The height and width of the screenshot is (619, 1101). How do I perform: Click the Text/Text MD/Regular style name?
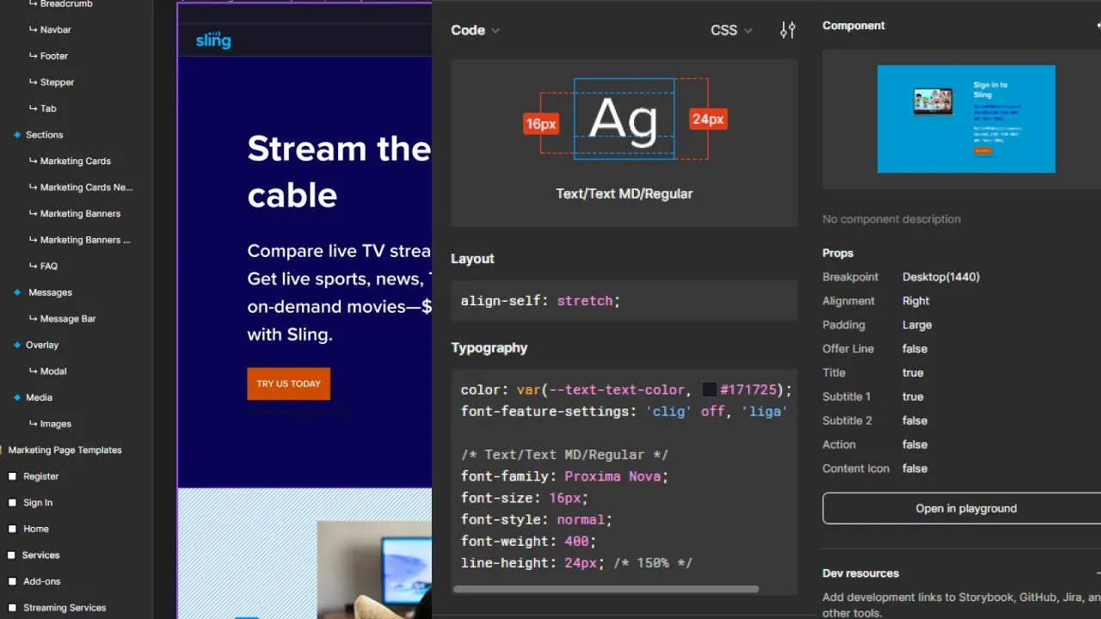coord(624,193)
